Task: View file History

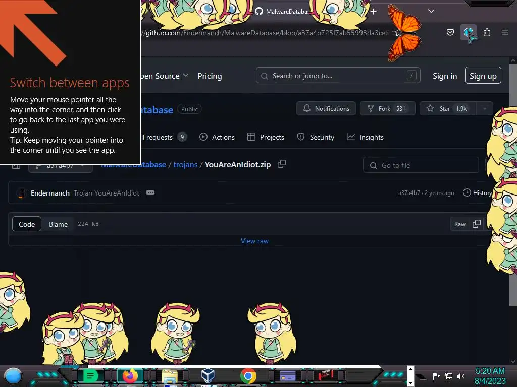Action: (478, 193)
